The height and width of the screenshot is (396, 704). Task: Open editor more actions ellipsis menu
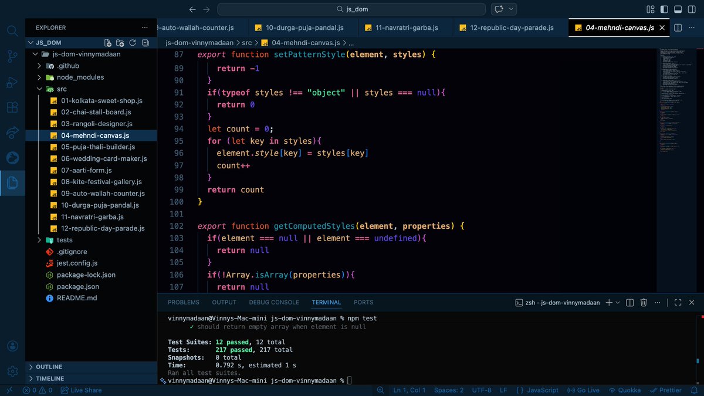[x=692, y=28]
